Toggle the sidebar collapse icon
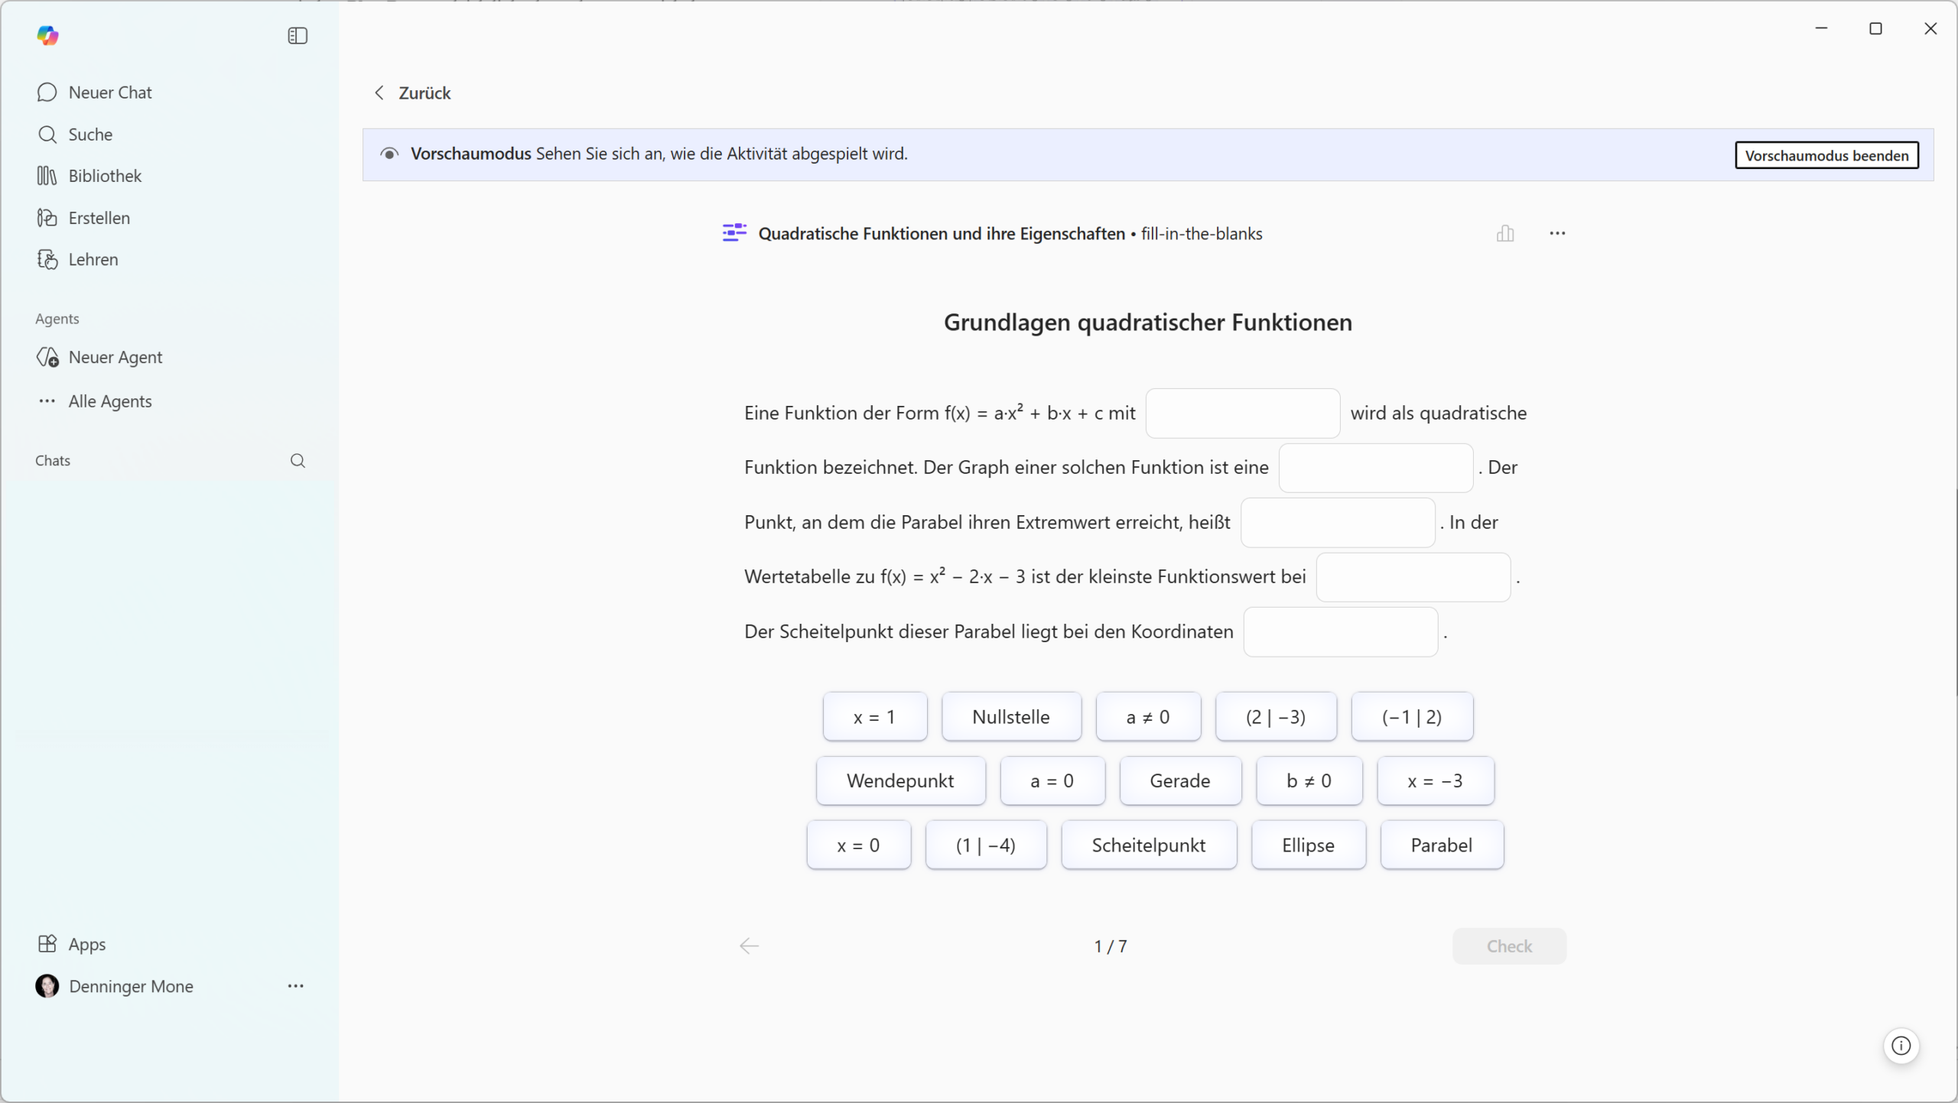 [298, 36]
